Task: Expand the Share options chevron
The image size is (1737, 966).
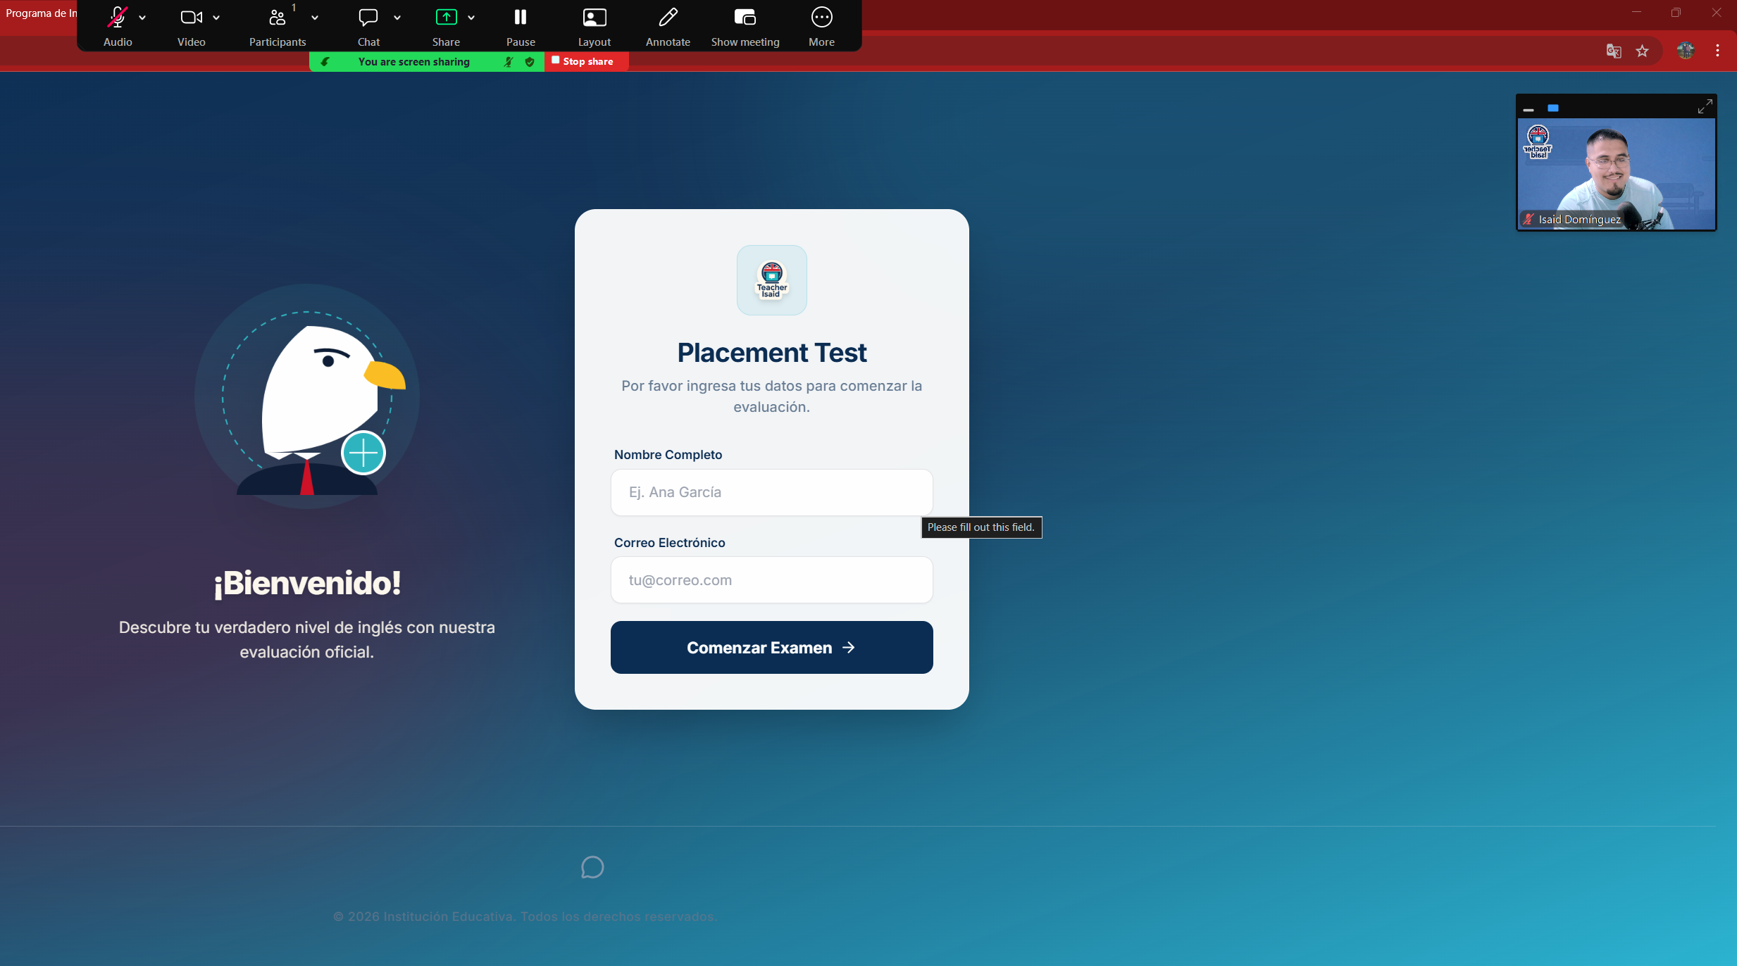Action: point(471,18)
